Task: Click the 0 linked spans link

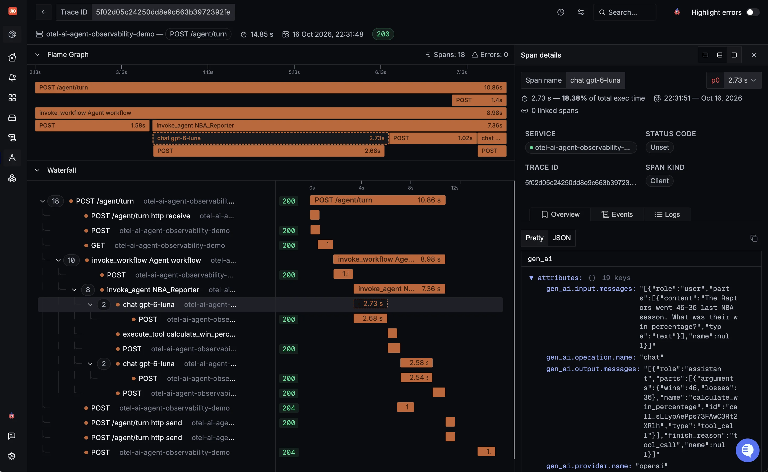Action: pyautogui.click(x=550, y=111)
